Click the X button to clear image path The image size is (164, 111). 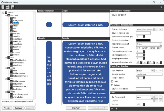160,29
